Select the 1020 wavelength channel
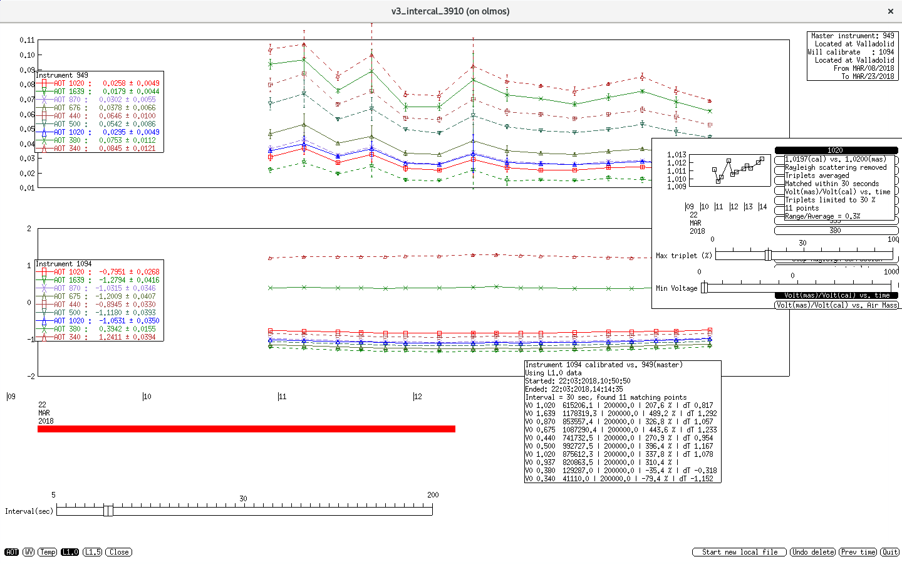The image size is (902, 564). [836, 150]
